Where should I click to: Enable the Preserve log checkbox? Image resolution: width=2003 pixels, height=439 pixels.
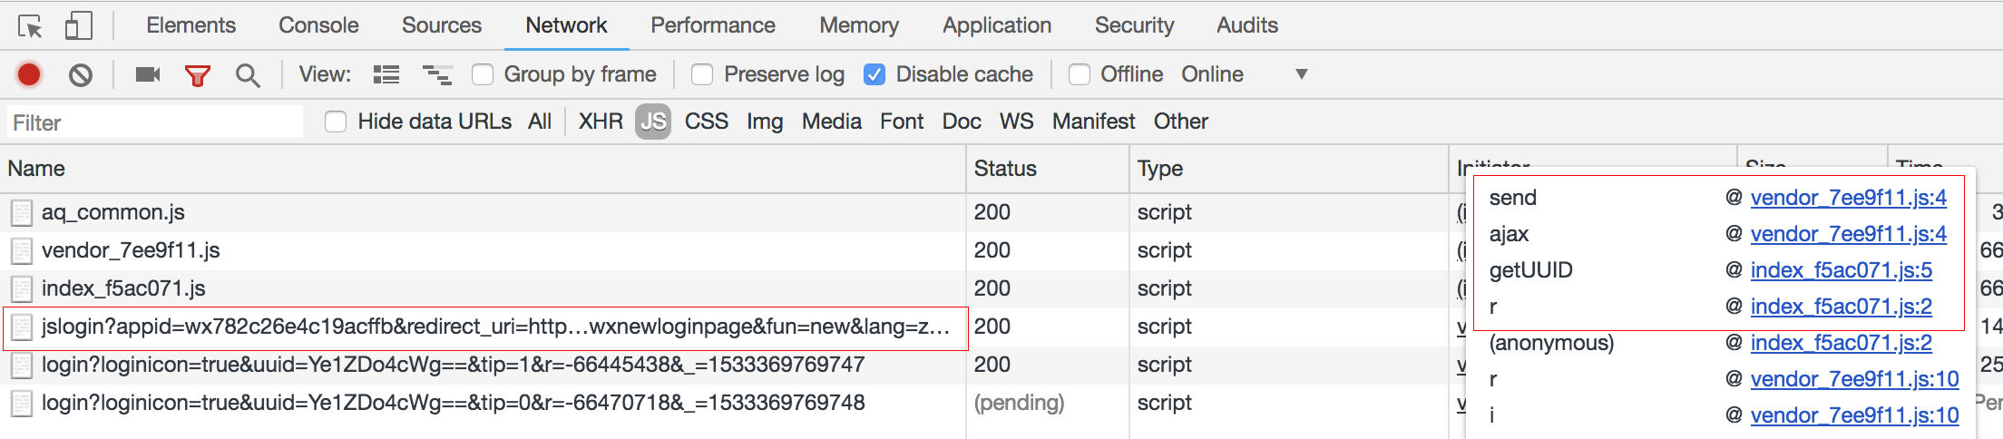(x=702, y=74)
